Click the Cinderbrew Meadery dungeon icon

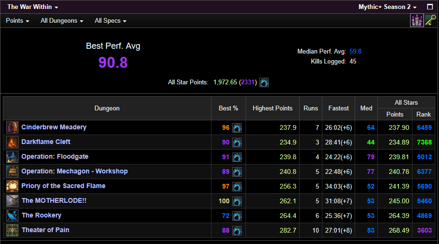pos(12,127)
